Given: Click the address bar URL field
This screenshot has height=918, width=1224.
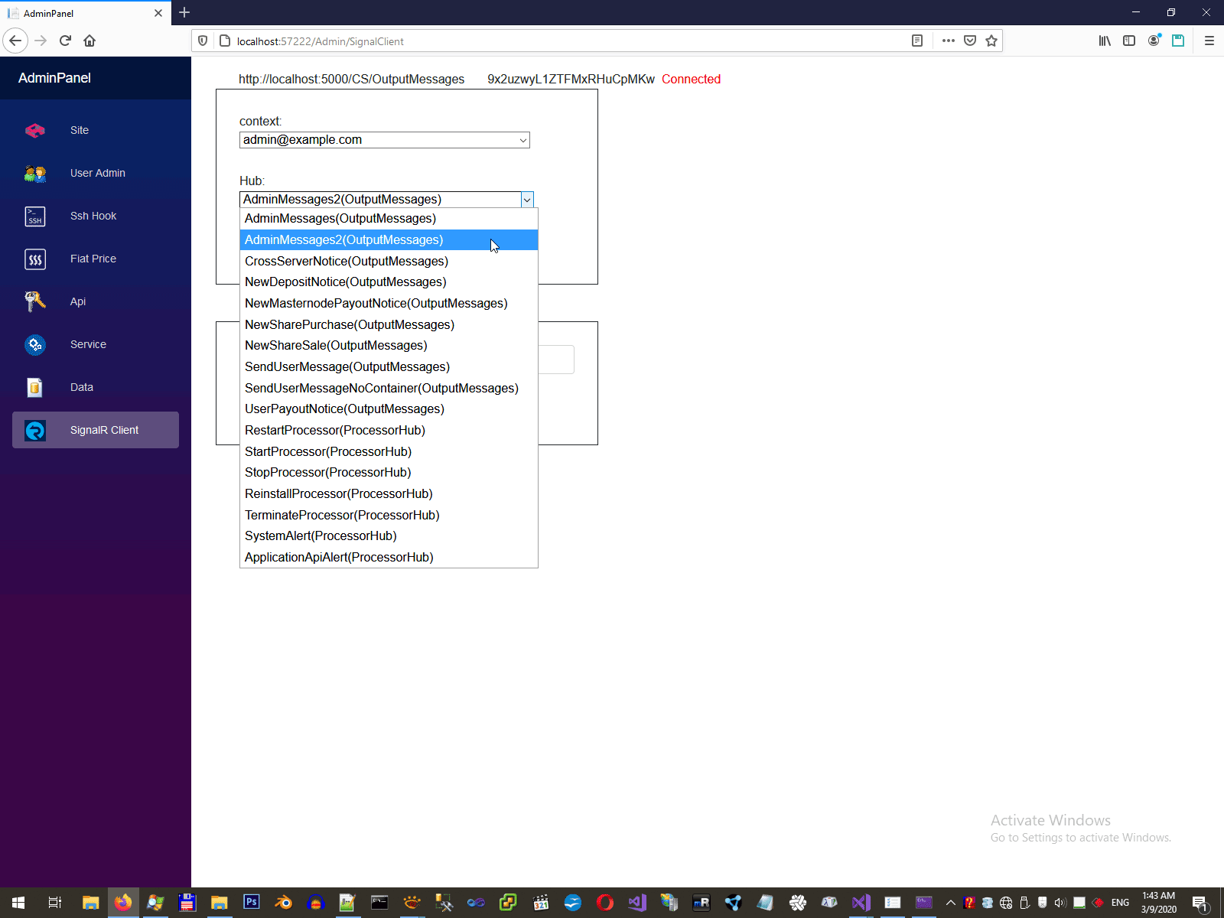Looking at the screenshot, I should point(566,41).
